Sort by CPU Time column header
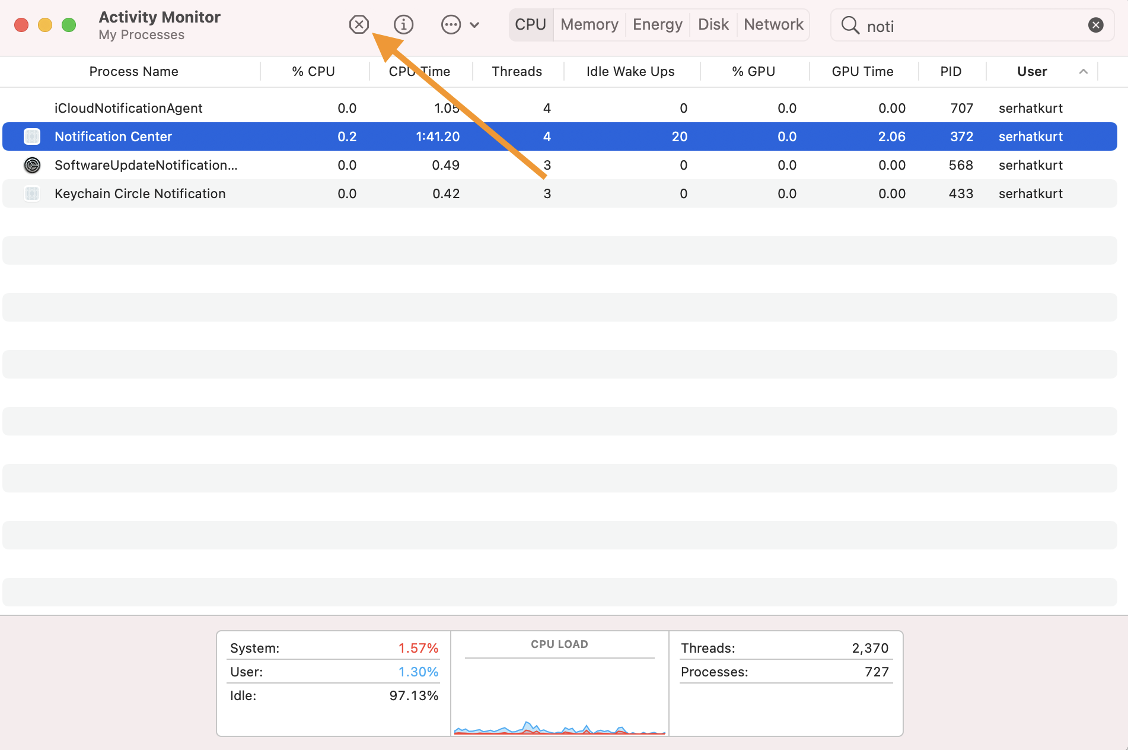This screenshot has height=750, width=1128. click(x=420, y=72)
